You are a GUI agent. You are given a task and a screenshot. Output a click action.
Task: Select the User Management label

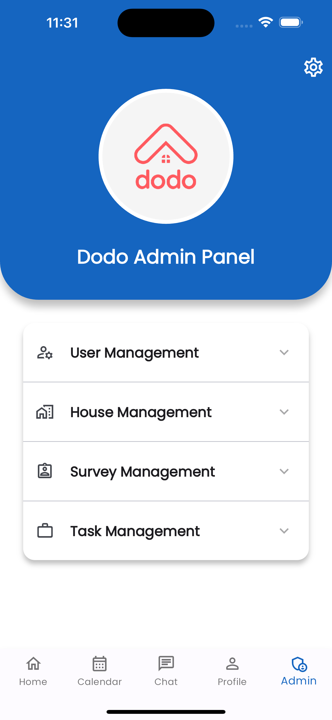134,353
